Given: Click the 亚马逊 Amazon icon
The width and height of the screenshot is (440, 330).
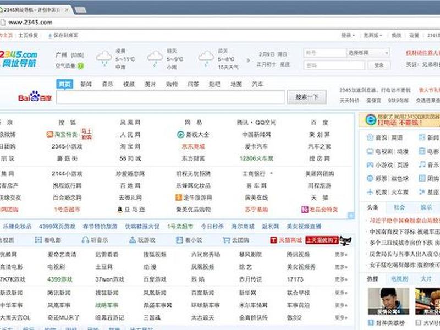Looking at the screenshot, I should tap(120, 210).
